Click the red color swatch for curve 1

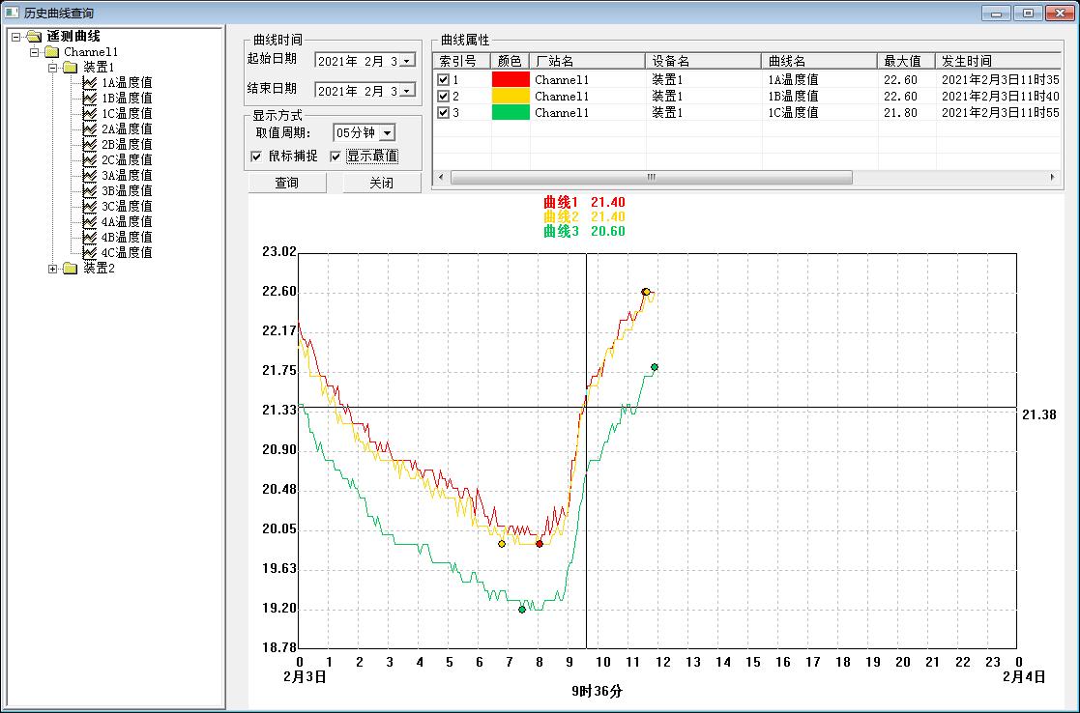click(511, 80)
